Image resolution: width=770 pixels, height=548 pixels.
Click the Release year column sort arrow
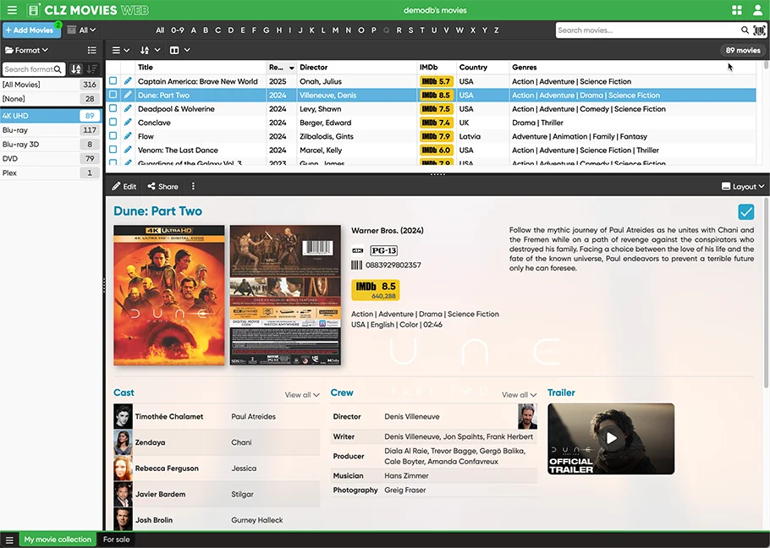pos(291,68)
